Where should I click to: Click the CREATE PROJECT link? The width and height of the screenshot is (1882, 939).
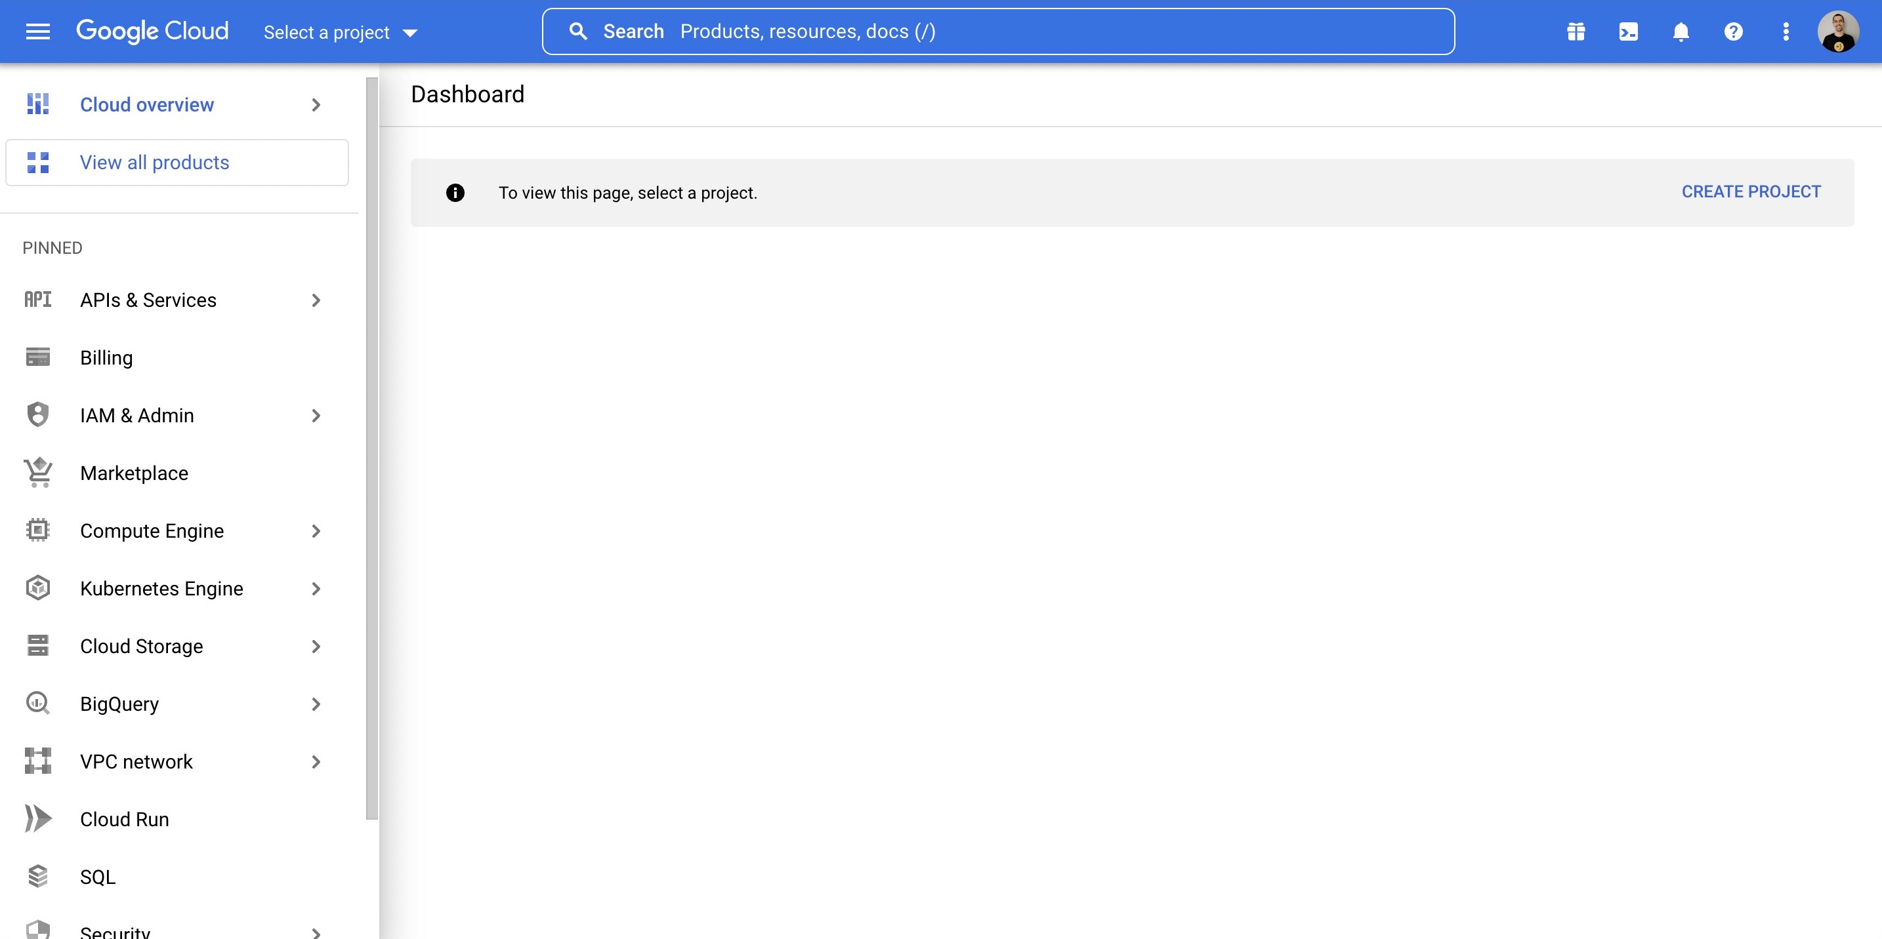[x=1751, y=191]
